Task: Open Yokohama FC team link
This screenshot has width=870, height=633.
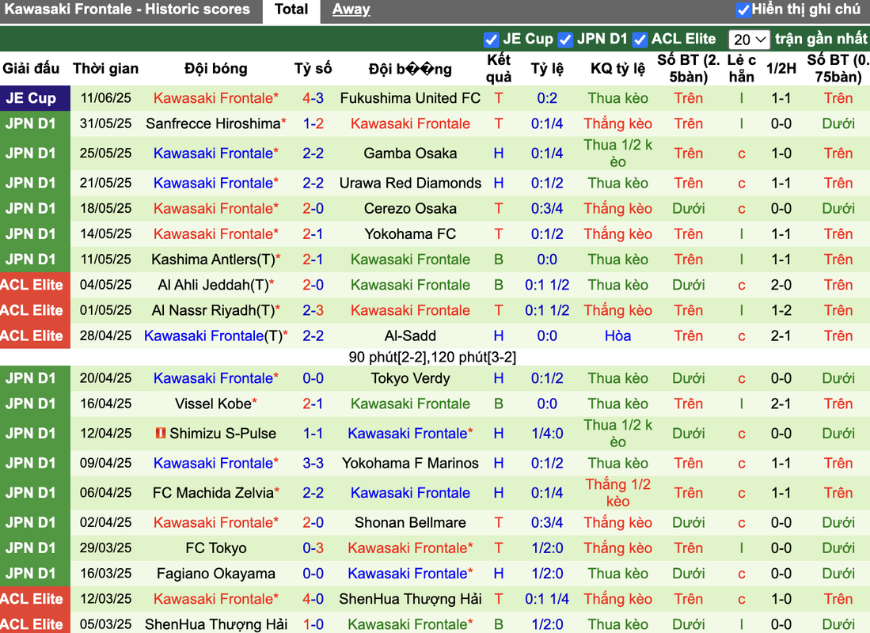Action: click(410, 234)
